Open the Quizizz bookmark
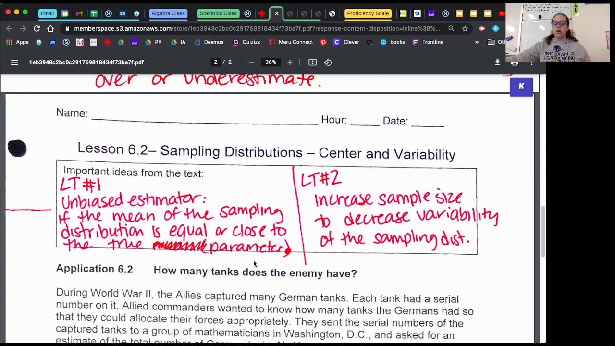 246,42
